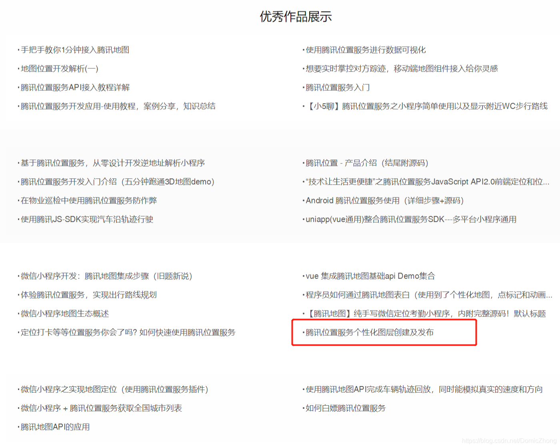Image resolution: width=560 pixels, height=448 pixels.
Task: Open 从零设计开发逆地址解析小程序 article
Action: (113, 163)
